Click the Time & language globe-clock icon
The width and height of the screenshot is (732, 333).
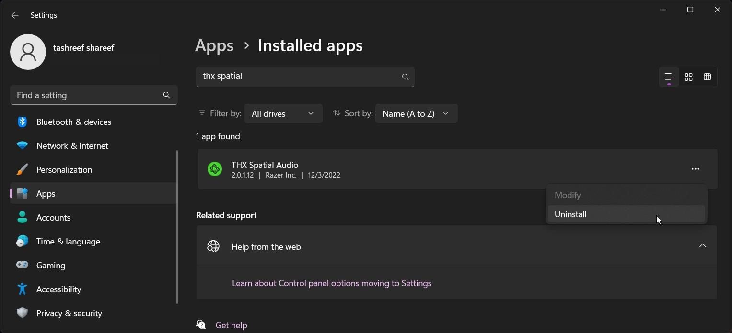[x=22, y=242]
